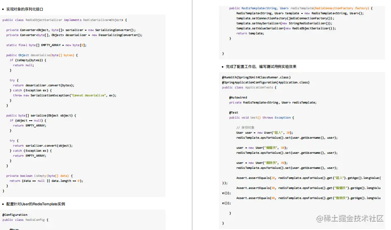Click the "serializer = new SerializingConverter()" line
The image size is (391, 230).
(x=71, y=30)
